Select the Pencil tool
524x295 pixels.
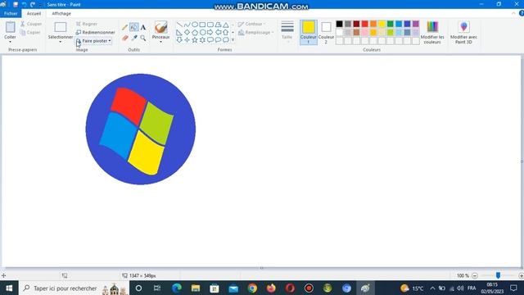pos(125,27)
